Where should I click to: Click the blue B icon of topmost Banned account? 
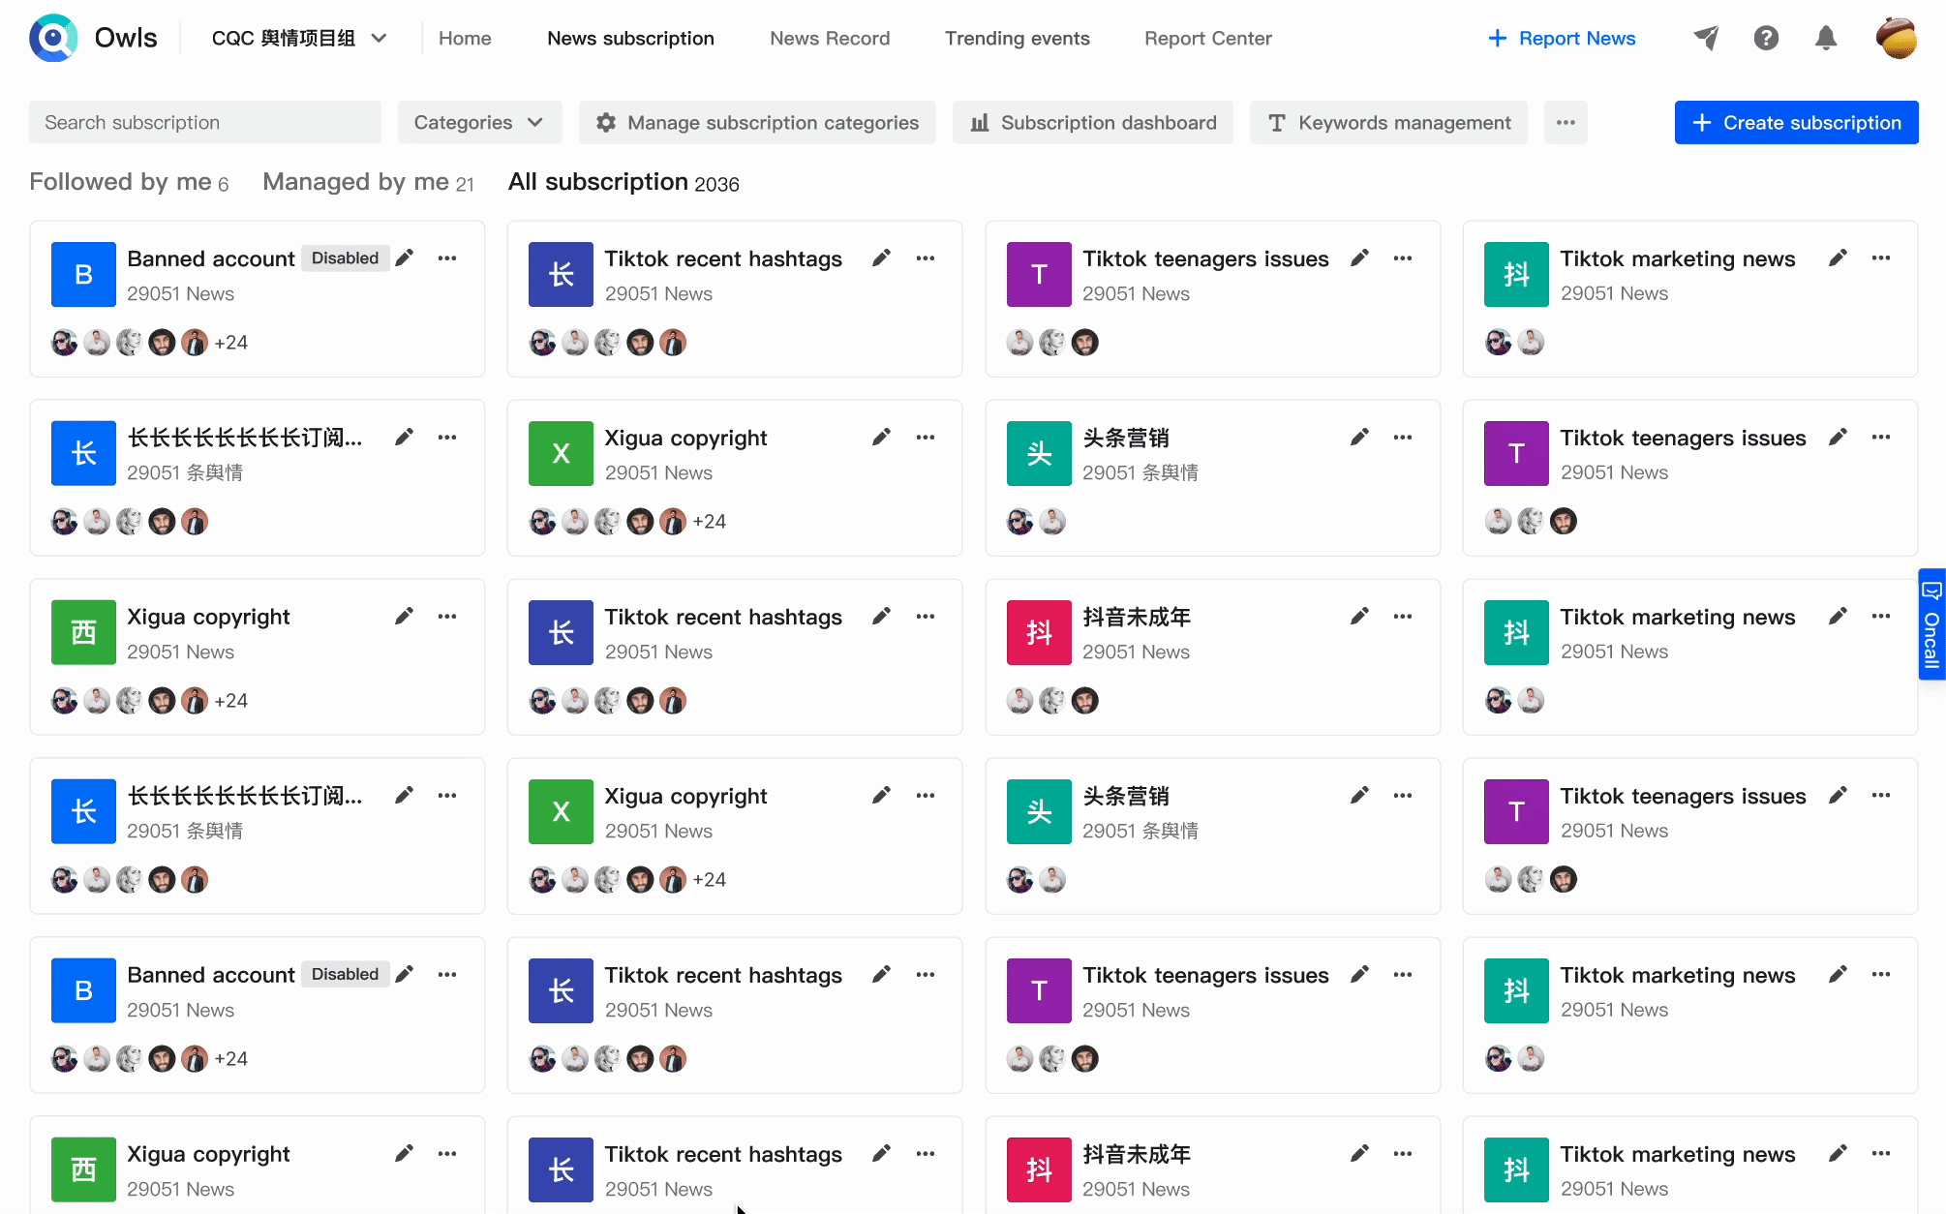click(83, 274)
